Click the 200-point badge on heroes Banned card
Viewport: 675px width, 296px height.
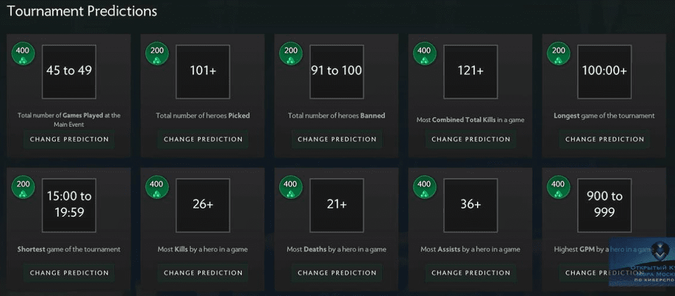tap(291, 53)
